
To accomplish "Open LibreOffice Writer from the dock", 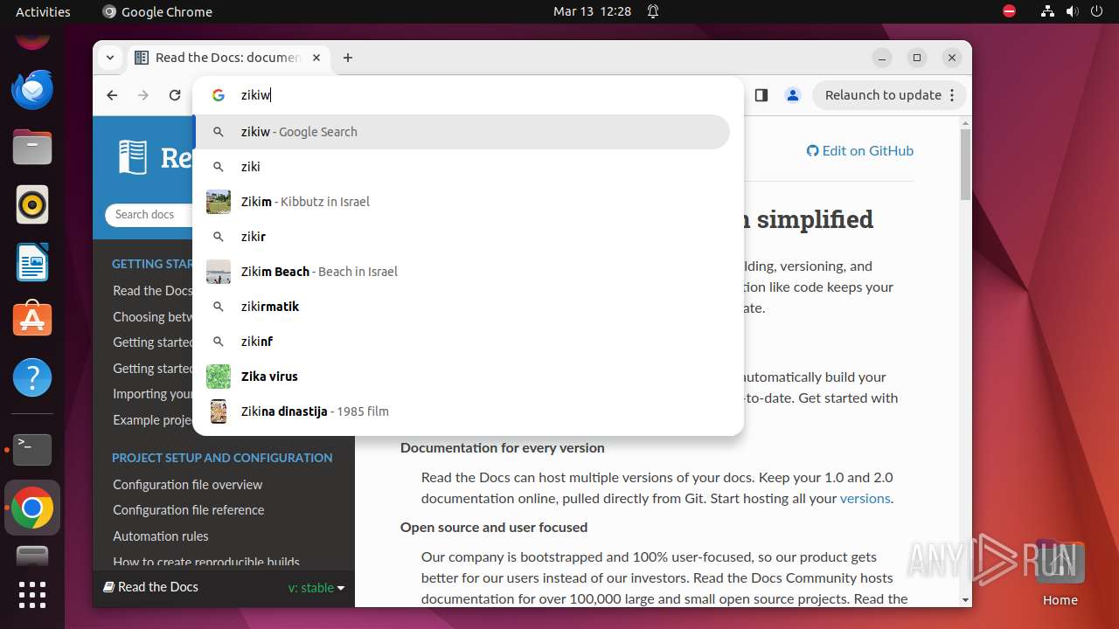I will [32, 262].
